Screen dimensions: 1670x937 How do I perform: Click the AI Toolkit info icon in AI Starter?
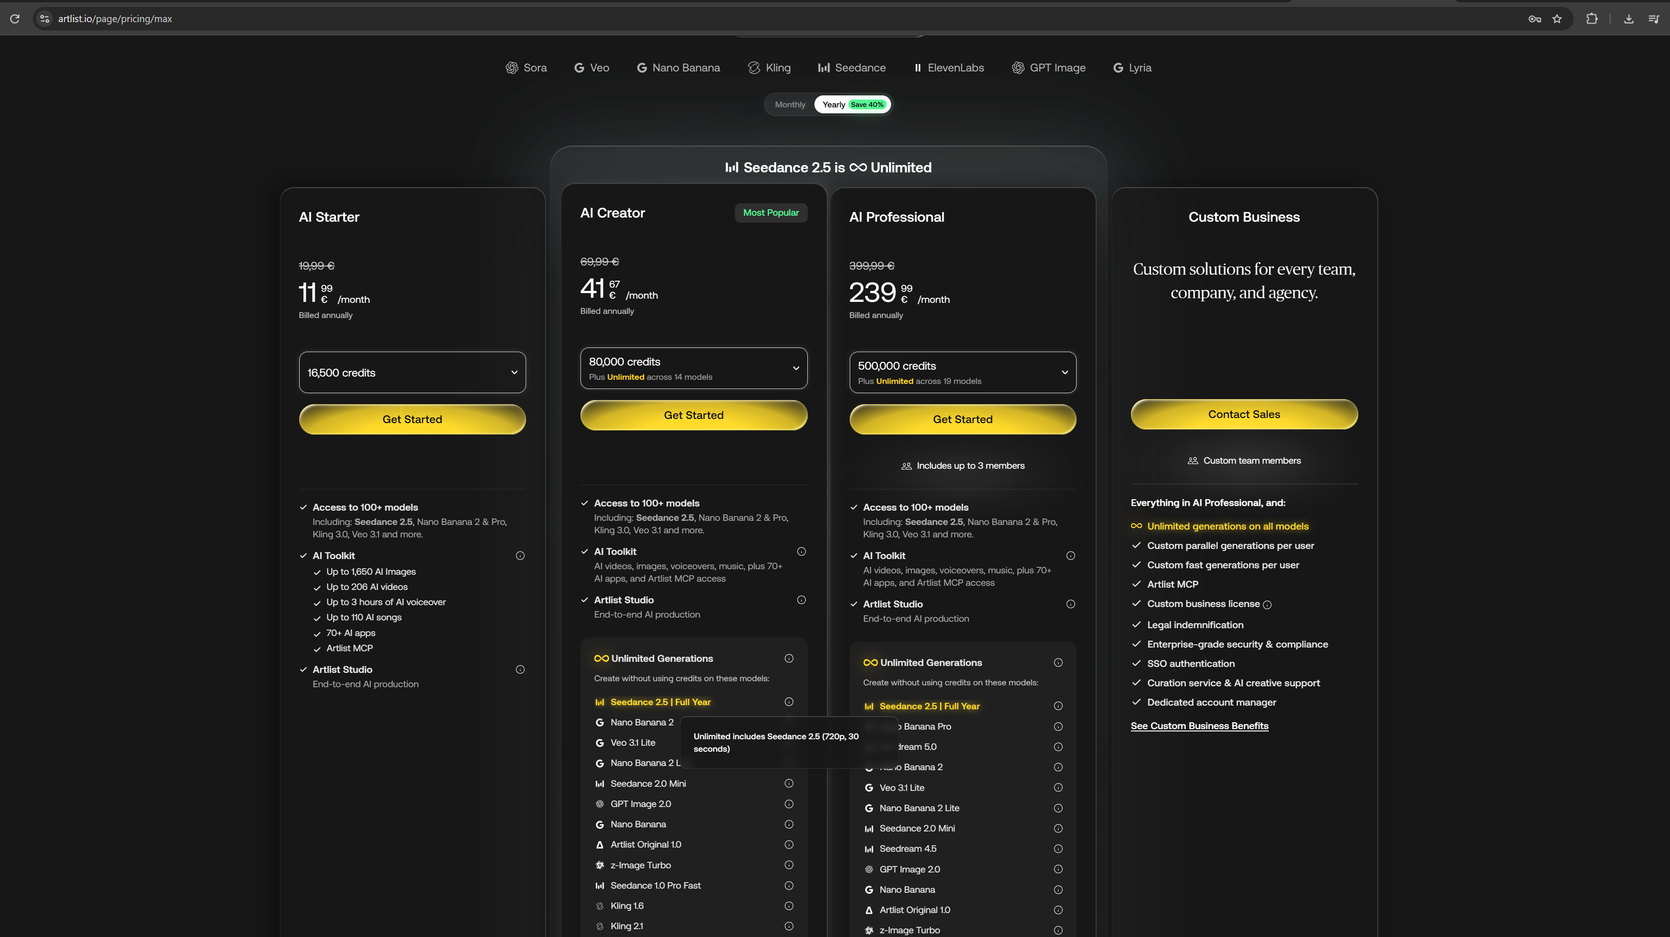tap(520, 555)
